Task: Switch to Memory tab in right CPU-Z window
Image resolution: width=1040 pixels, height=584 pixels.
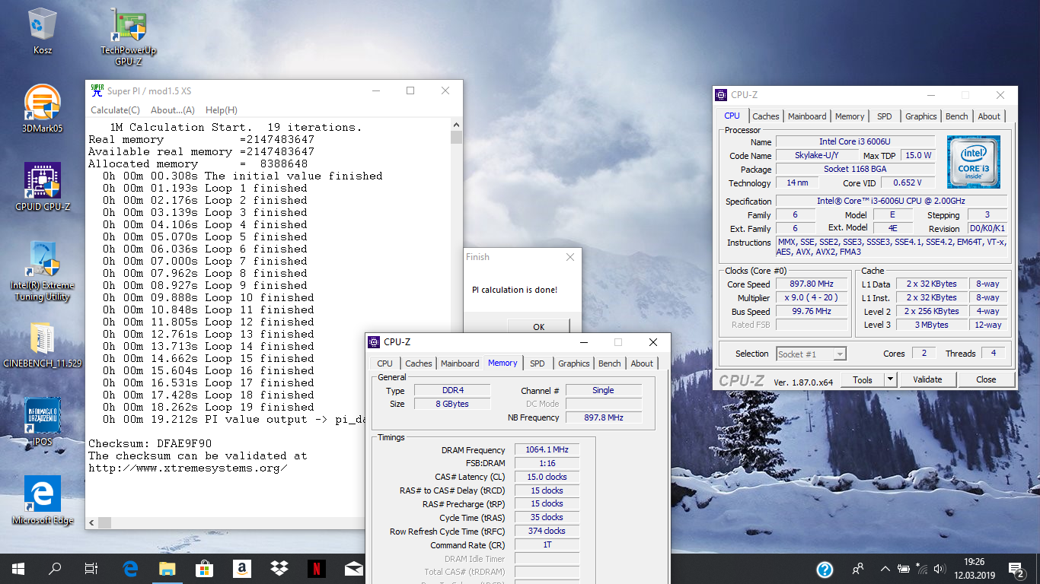Action: [850, 116]
